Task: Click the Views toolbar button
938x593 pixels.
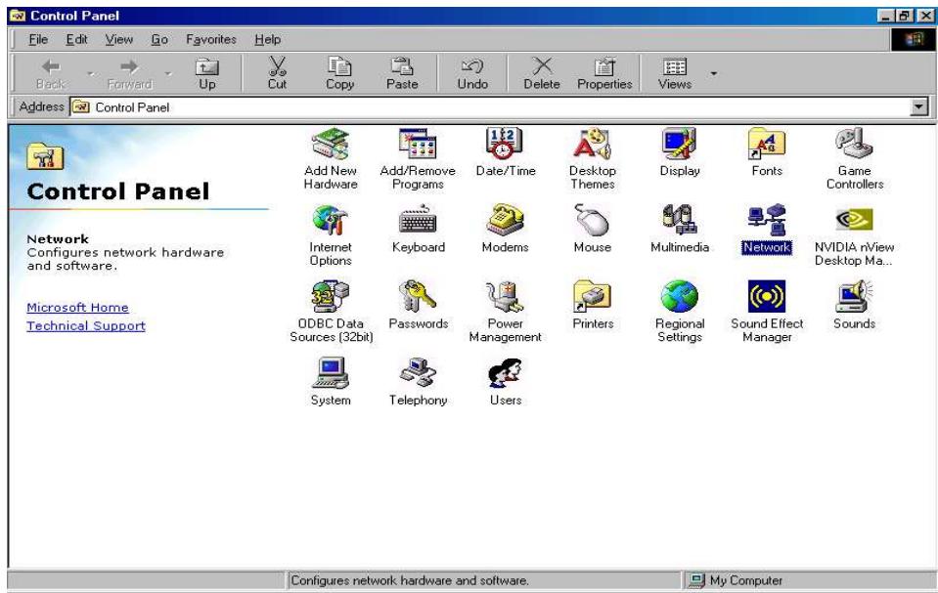Action: coord(675,73)
